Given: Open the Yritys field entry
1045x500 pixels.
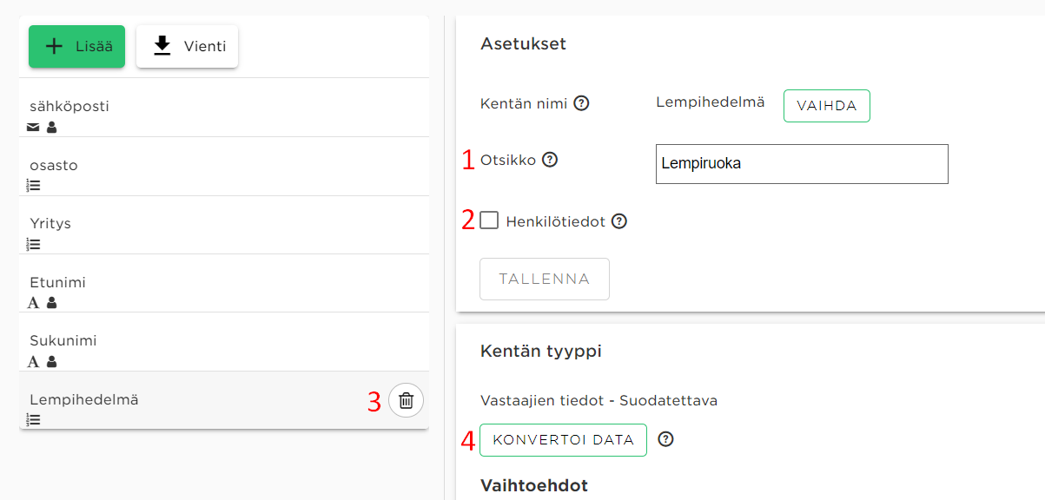Looking at the screenshot, I should 224,225.
